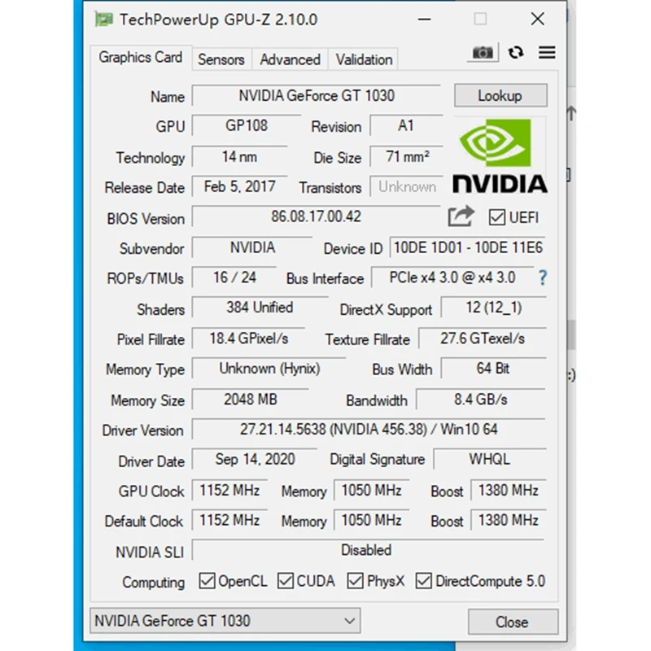651x651 pixels.
Task: Click the Default Clock row Memory 1050 MHz
Action: pos(372,520)
